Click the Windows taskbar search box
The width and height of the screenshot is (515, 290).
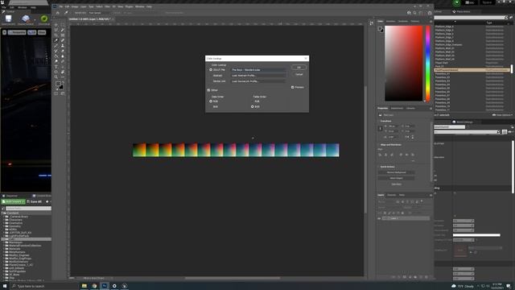pyautogui.click(x=44, y=287)
